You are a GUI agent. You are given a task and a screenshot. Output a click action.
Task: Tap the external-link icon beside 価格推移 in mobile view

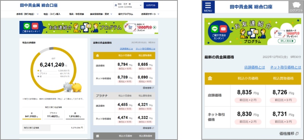[297, 134]
